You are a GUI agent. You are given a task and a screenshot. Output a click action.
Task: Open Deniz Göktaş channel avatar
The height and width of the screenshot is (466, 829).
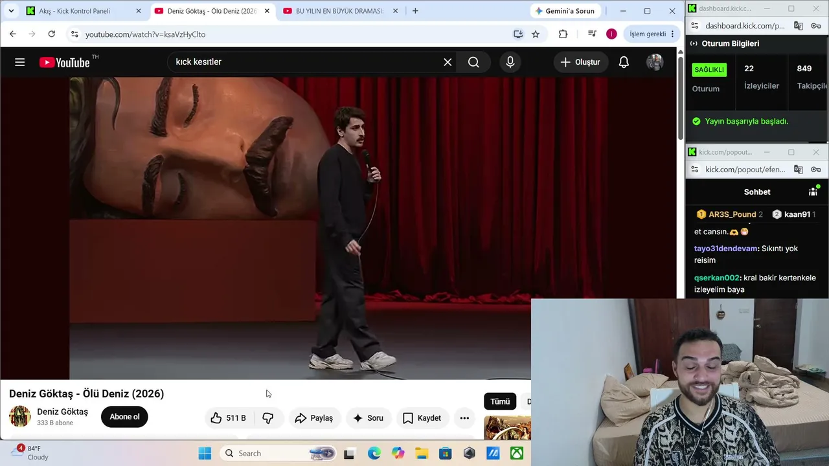[x=20, y=416]
